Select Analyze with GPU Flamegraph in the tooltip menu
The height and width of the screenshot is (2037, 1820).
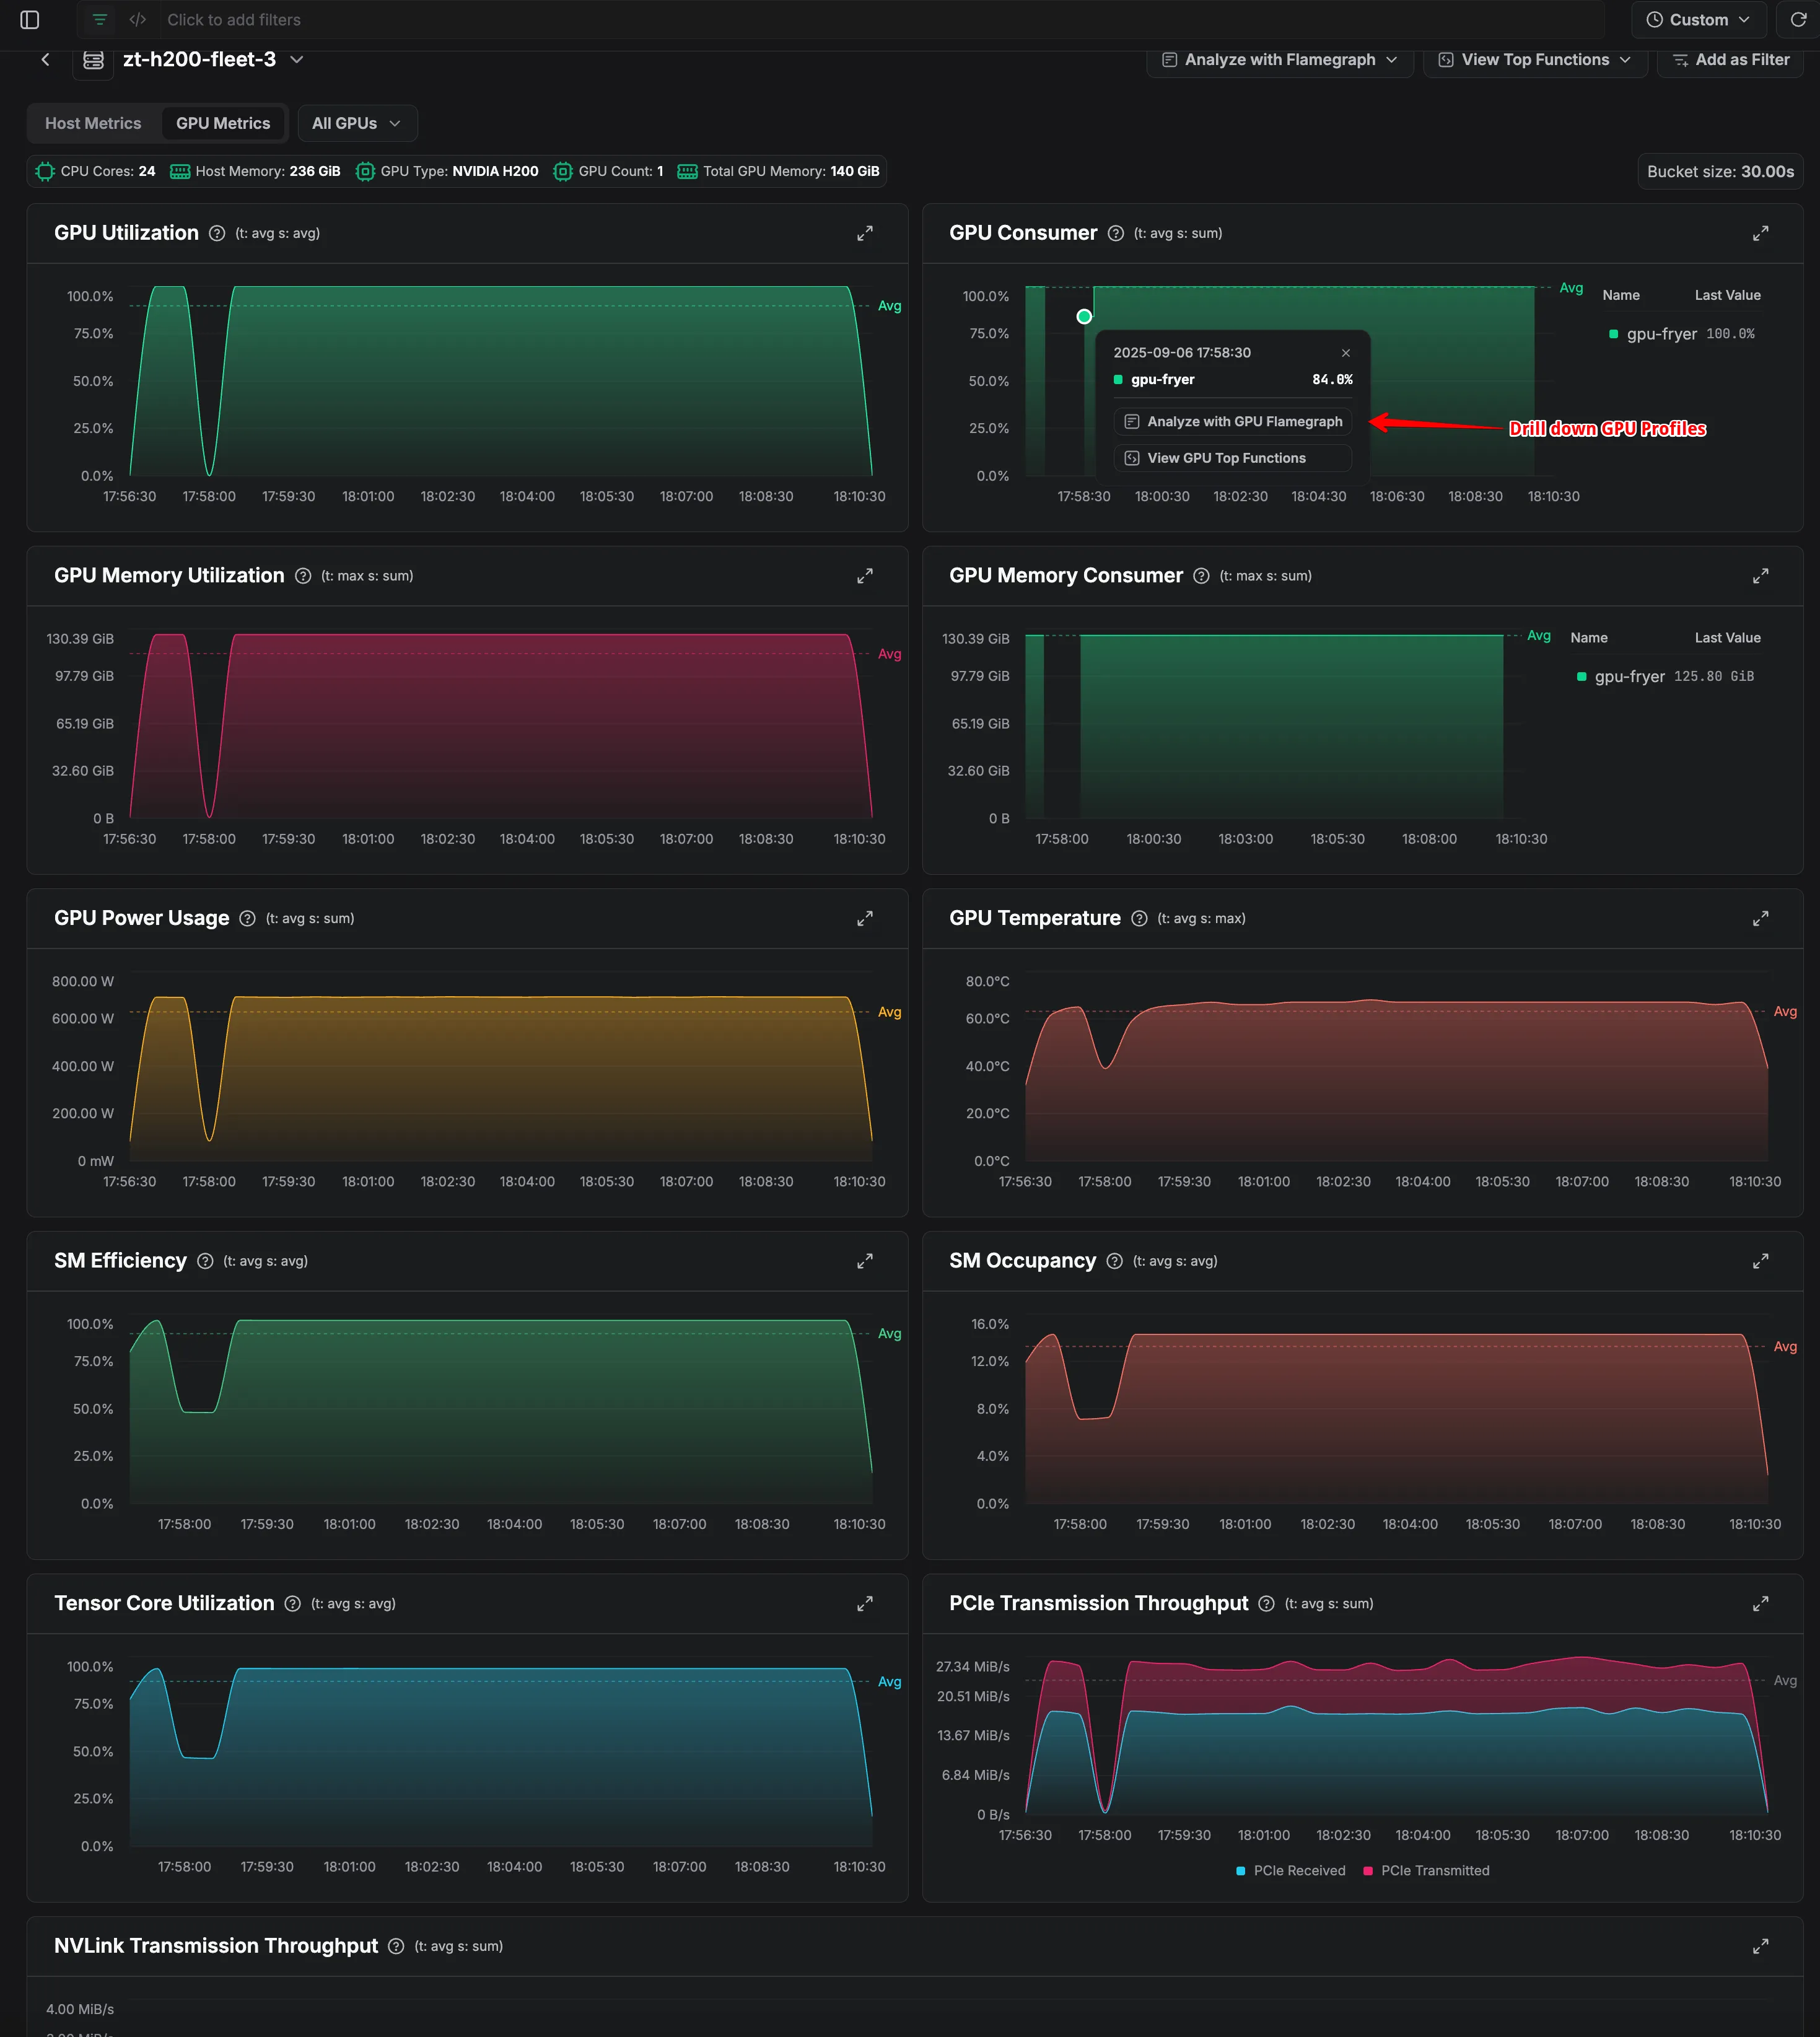[x=1232, y=421]
